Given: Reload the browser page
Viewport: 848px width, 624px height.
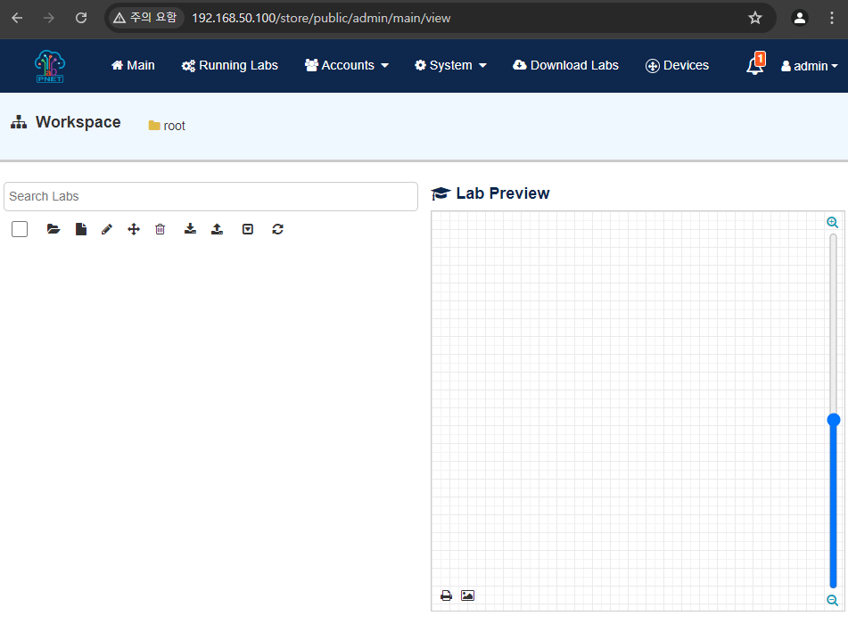Looking at the screenshot, I should click(x=81, y=18).
